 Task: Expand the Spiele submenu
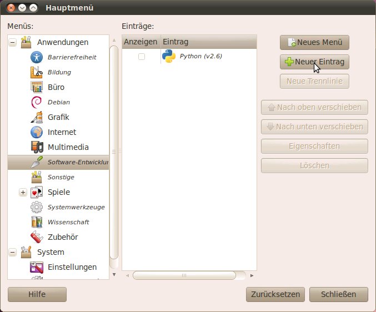pyautogui.click(x=23, y=192)
